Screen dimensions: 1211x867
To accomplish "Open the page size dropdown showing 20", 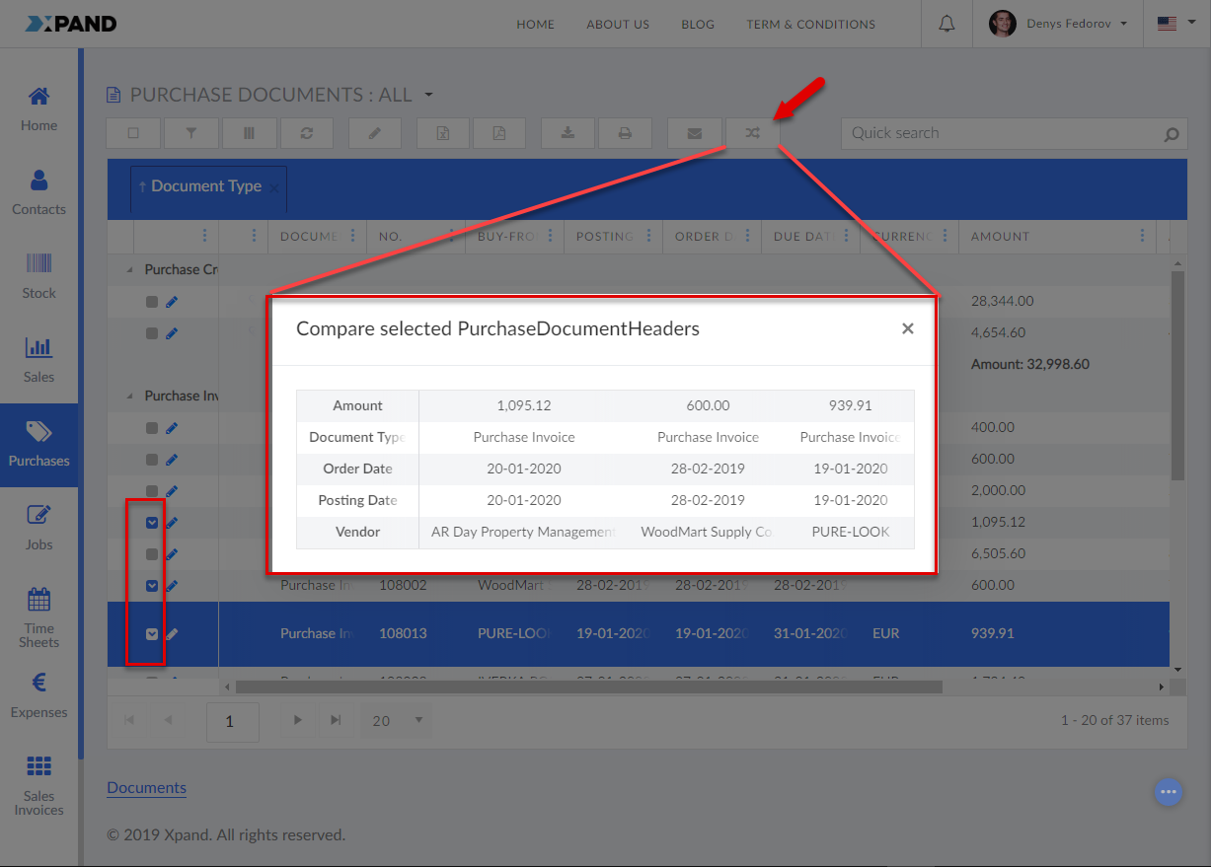I will pos(396,721).
